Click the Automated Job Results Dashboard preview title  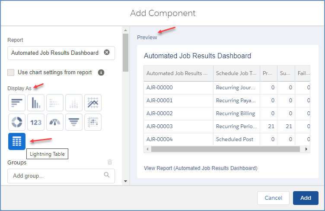click(198, 56)
